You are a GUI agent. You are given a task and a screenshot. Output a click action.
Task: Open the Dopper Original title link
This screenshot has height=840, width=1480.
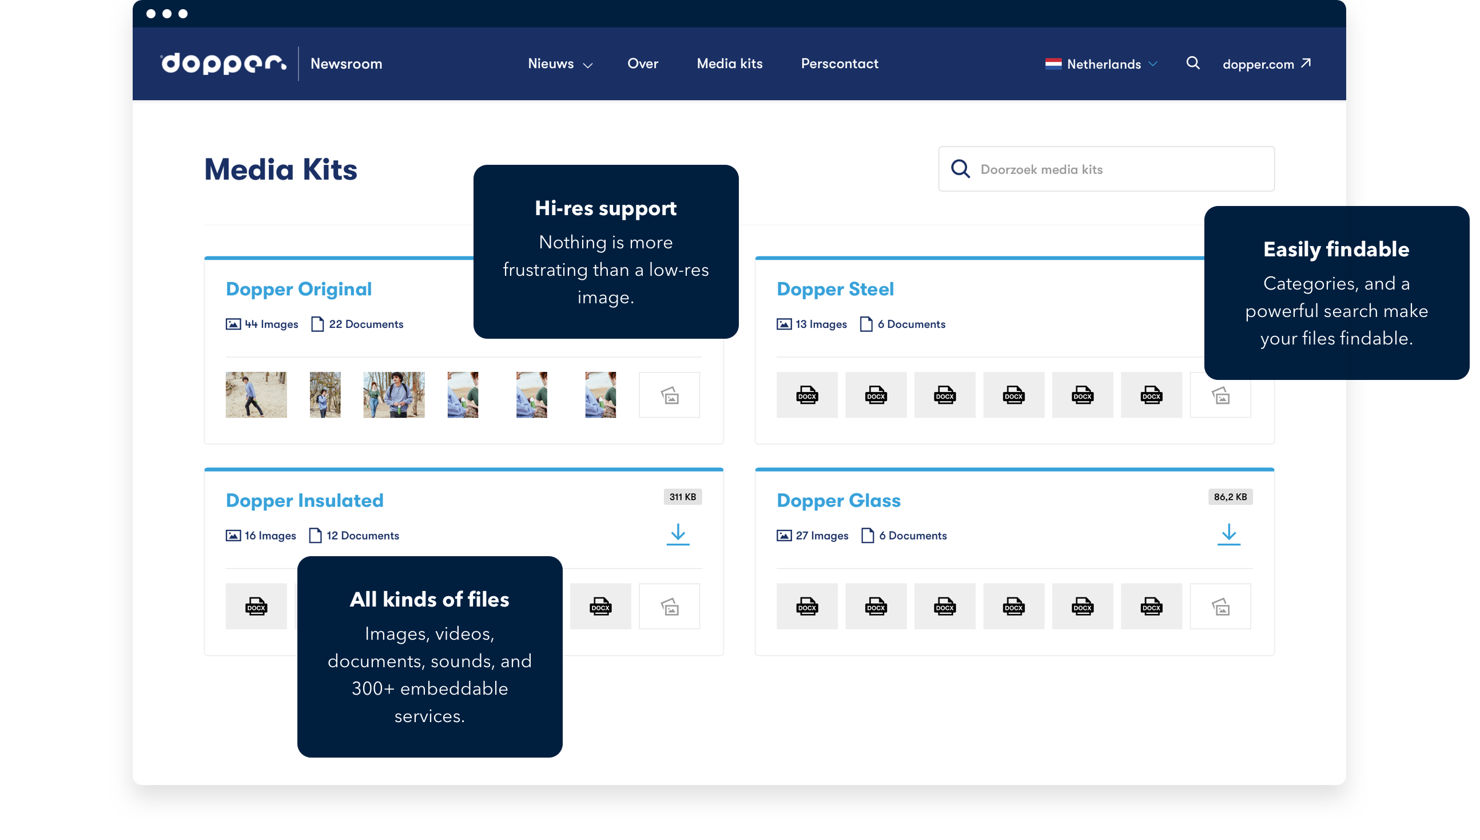click(299, 289)
